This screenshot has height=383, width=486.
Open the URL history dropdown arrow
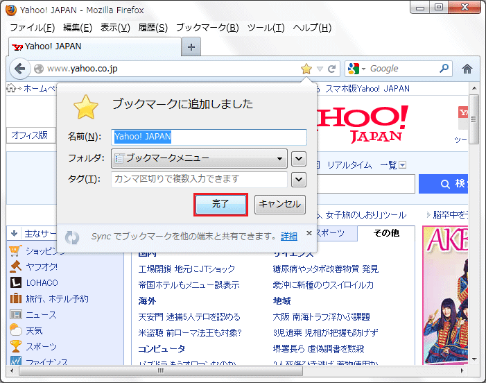(320, 69)
